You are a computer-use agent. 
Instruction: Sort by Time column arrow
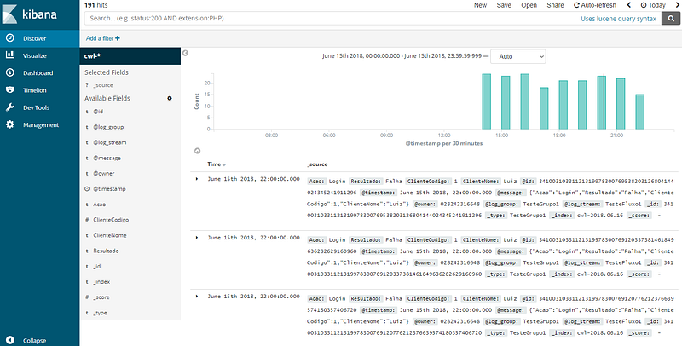tap(224, 164)
